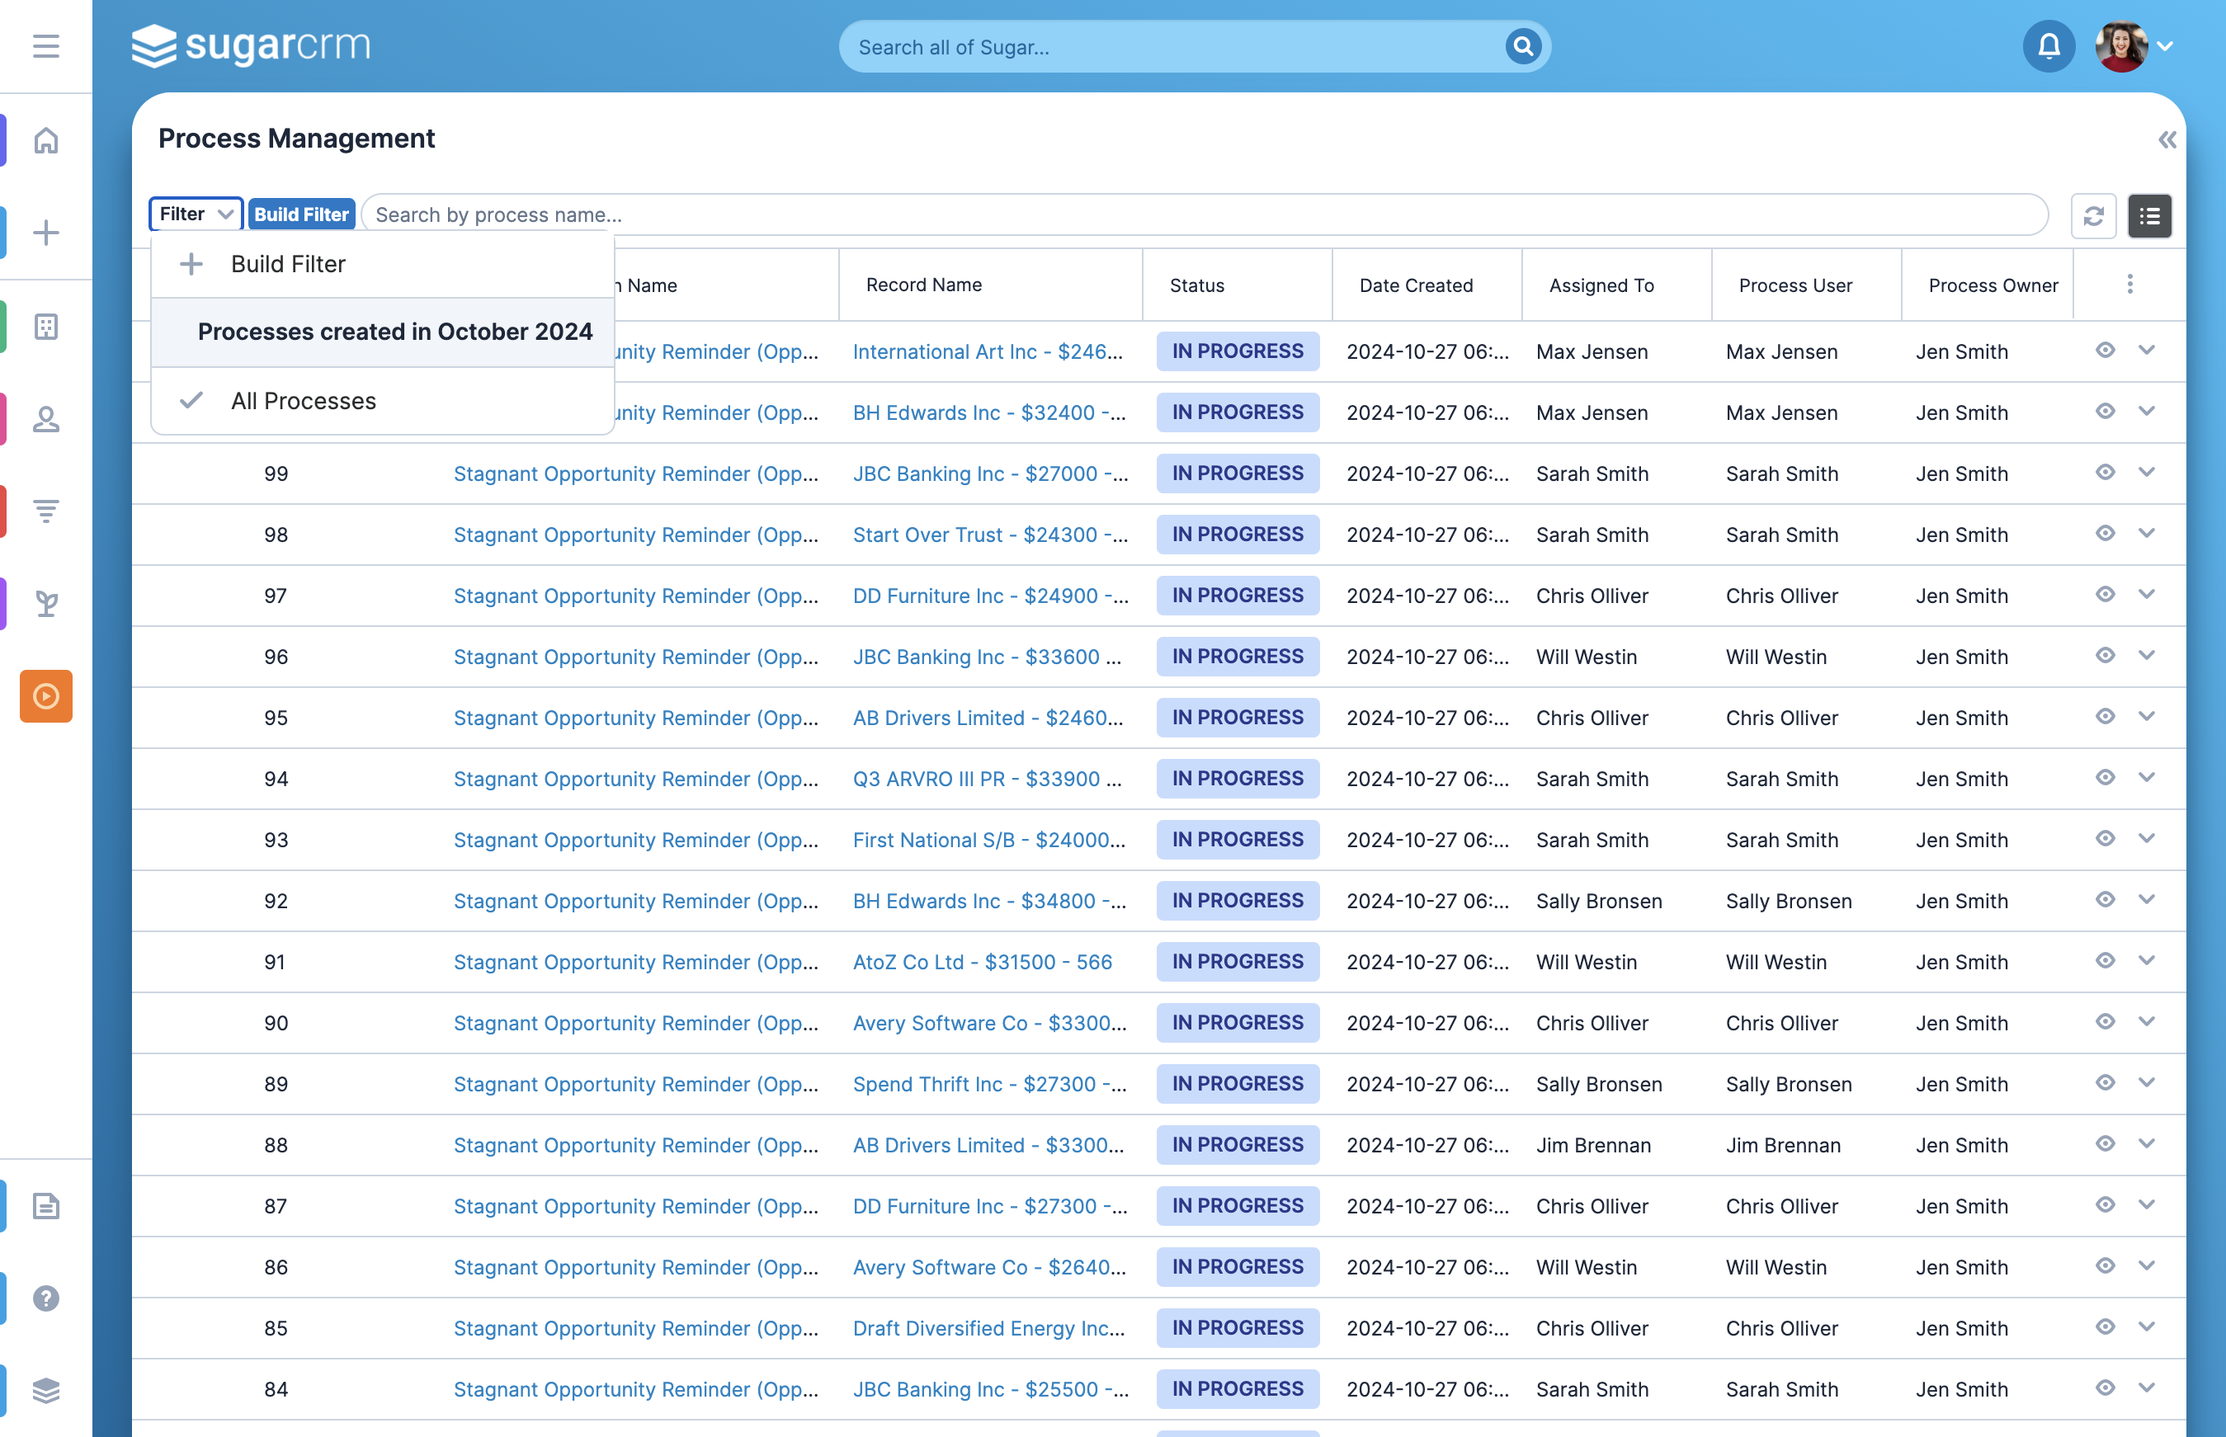The width and height of the screenshot is (2226, 1437).
Task: Sort by Record Name column header
Action: [x=924, y=285]
